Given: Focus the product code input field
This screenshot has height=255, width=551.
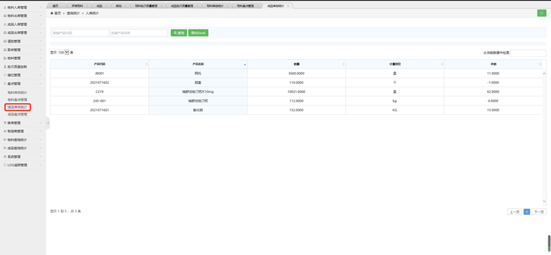Looking at the screenshot, I should (80, 32).
